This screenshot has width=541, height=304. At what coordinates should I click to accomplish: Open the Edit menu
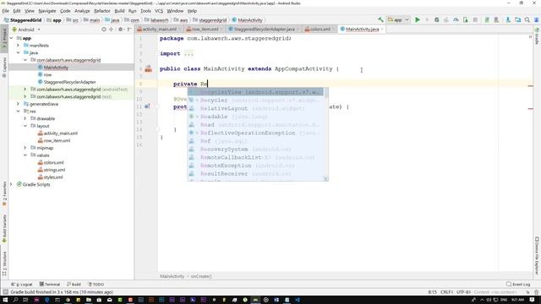click(x=17, y=11)
